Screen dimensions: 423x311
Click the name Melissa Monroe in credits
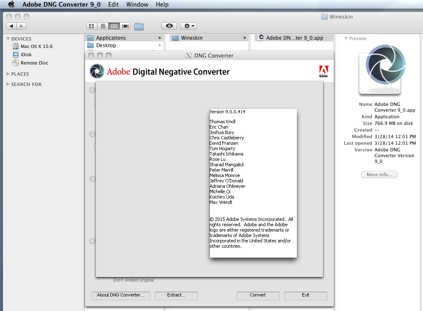pos(225,175)
